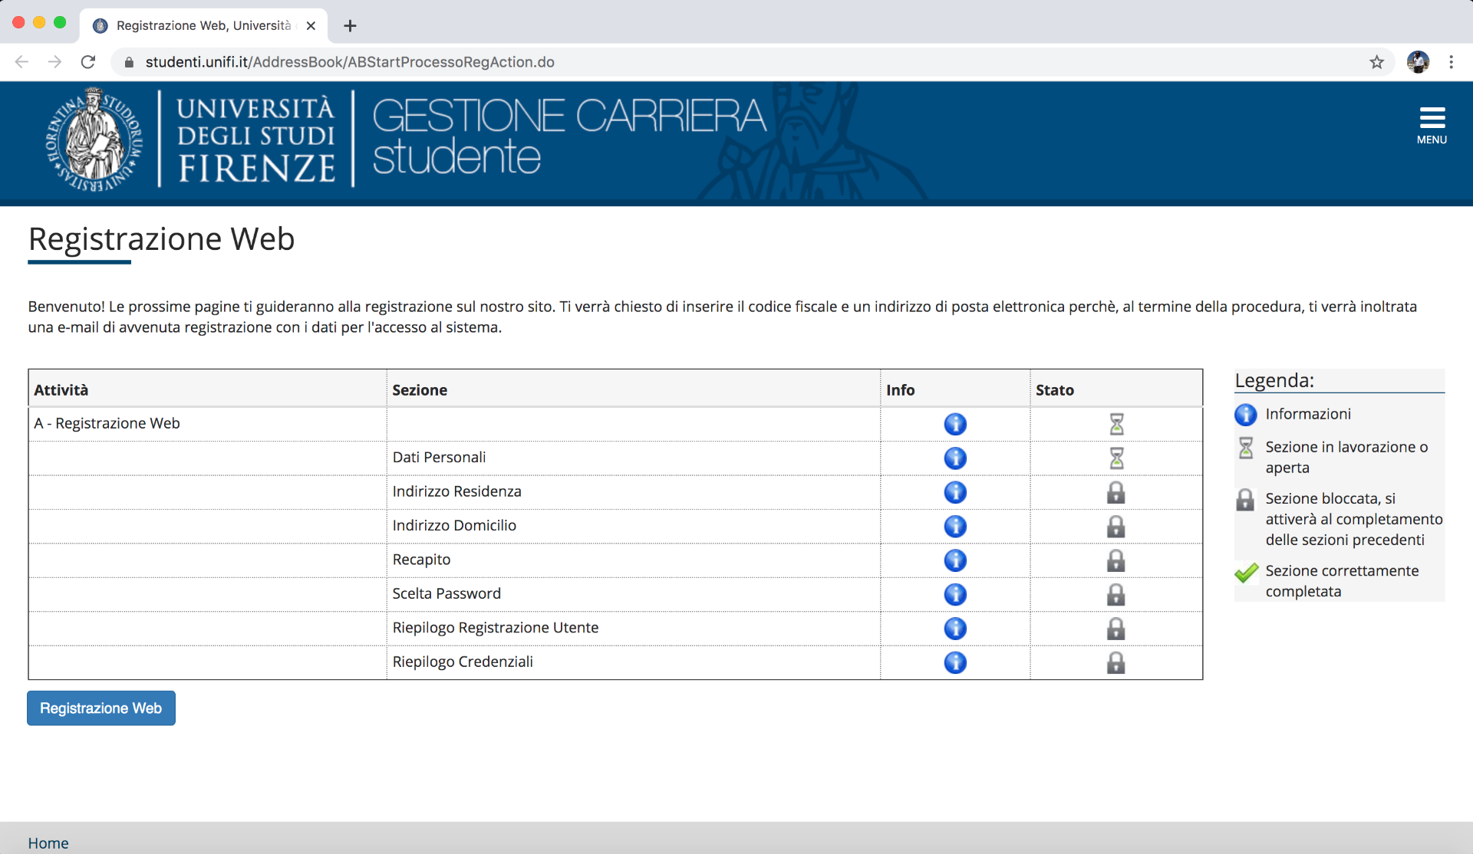Click the Scelta Password section text
Screen dimensions: 1473x854
(447, 594)
